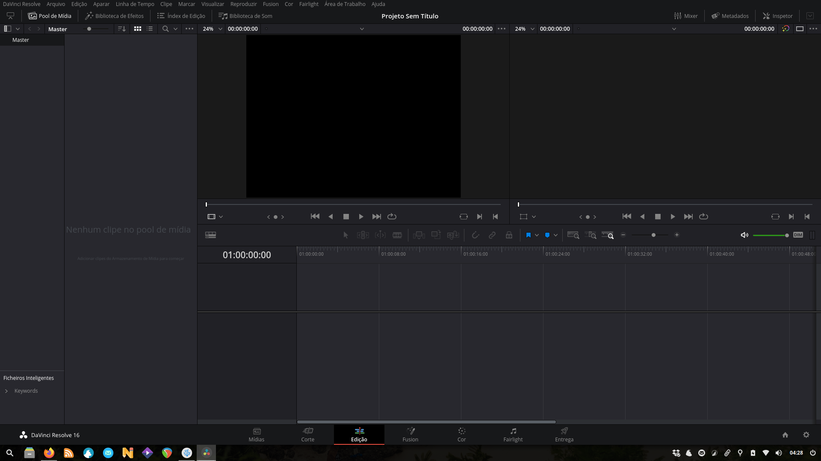
Task: Click the Full Extent Zoom icon
Action: (573, 235)
